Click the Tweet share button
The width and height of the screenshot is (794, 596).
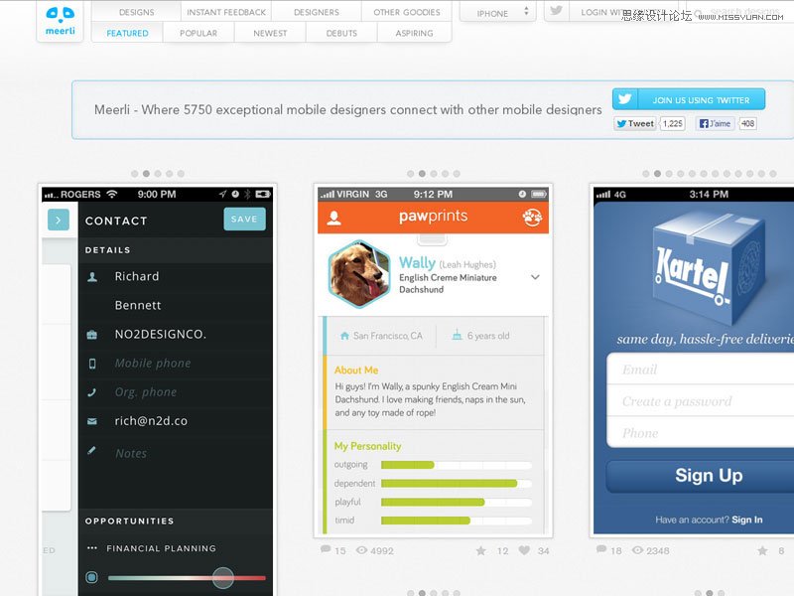tap(635, 123)
